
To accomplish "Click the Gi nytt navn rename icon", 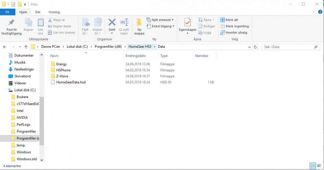I will pyautogui.click(x=124, y=23).
